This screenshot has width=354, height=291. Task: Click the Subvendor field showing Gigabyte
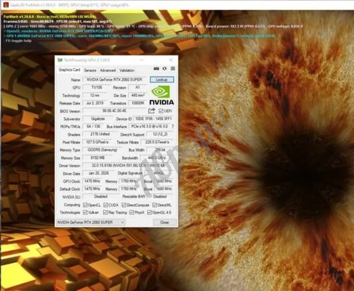pos(98,119)
